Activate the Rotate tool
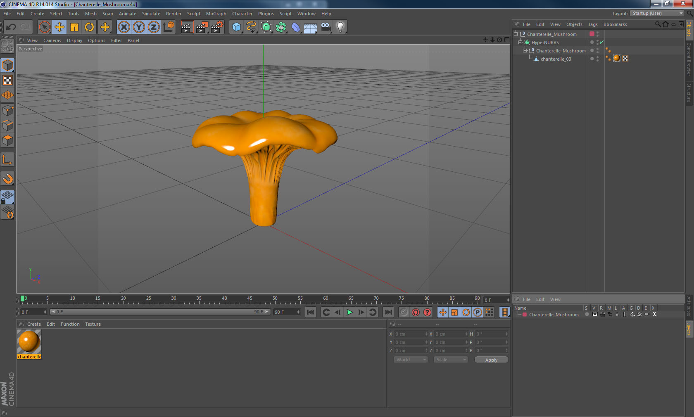The width and height of the screenshot is (694, 417). tap(89, 27)
